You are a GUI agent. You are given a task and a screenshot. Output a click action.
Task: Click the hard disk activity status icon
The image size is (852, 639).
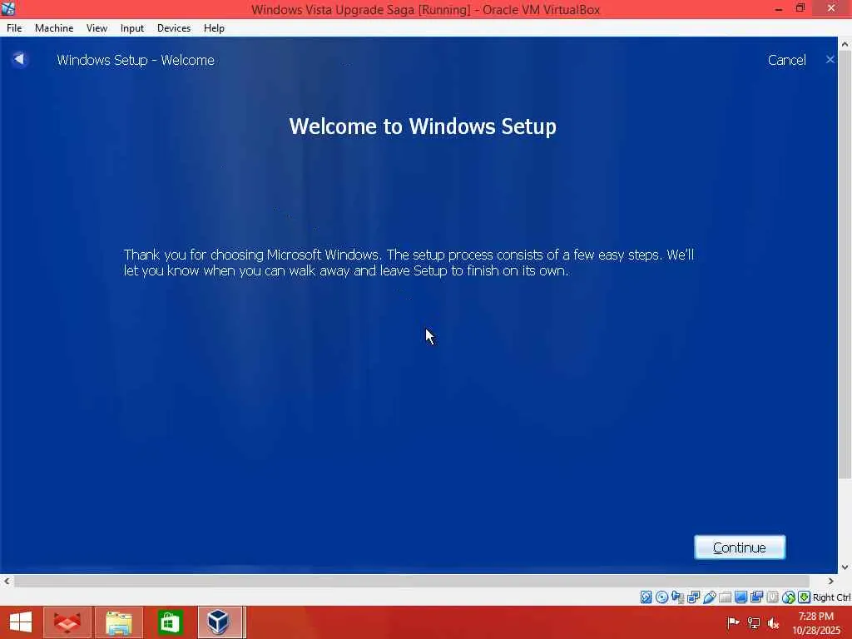(x=646, y=597)
